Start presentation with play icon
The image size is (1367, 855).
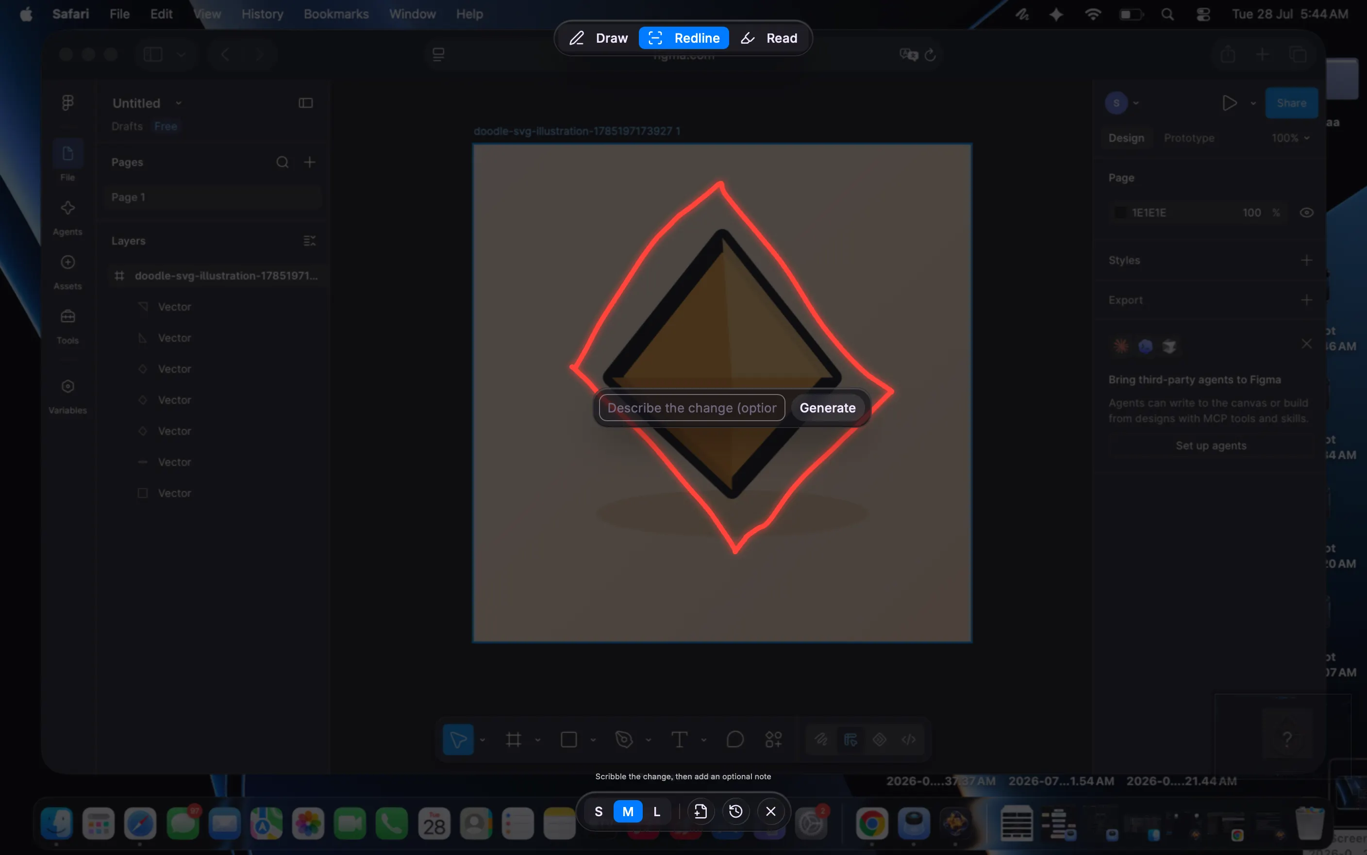pyautogui.click(x=1229, y=103)
